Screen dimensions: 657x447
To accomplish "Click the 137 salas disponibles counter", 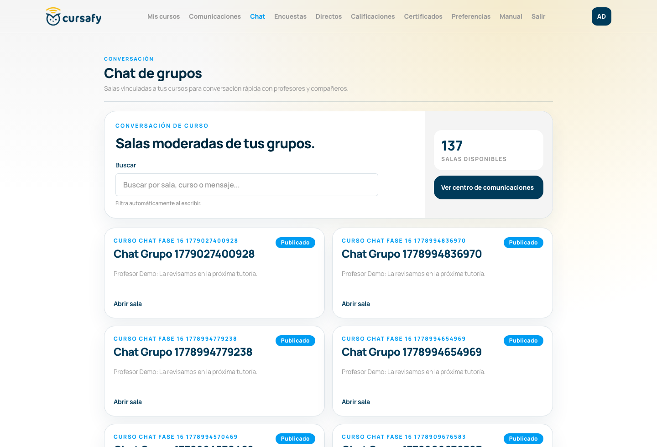I will 489,150.
